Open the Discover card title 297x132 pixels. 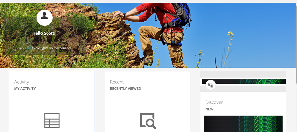[214, 102]
